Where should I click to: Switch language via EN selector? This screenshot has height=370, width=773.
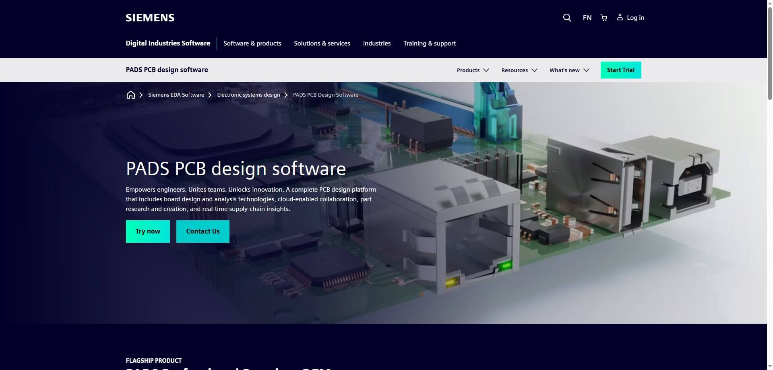coord(587,18)
